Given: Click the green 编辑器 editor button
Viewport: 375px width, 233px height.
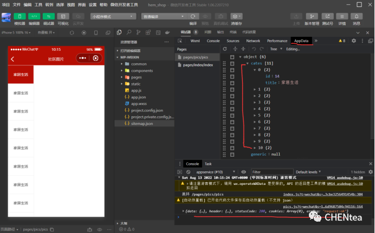Looking at the screenshot, I should pos(34,16).
